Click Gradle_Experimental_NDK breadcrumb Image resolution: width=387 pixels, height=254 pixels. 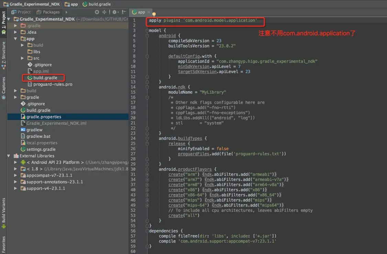click(32, 4)
